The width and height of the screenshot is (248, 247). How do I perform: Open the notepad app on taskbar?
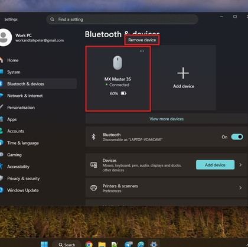coord(115,245)
